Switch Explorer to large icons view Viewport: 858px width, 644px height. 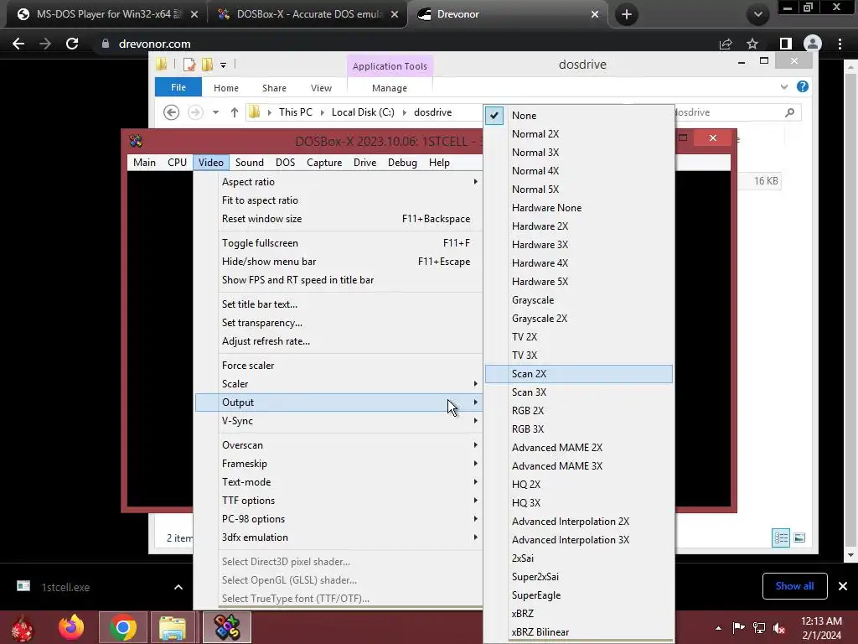coord(799,538)
